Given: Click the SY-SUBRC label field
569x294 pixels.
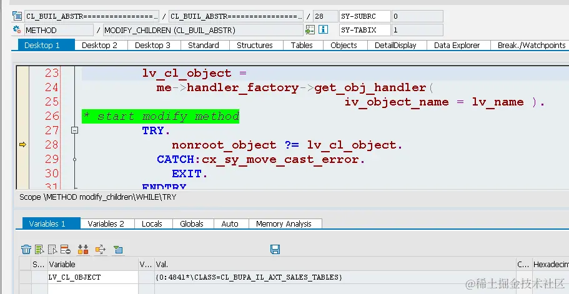Looking at the screenshot, I should click(x=365, y=16).
